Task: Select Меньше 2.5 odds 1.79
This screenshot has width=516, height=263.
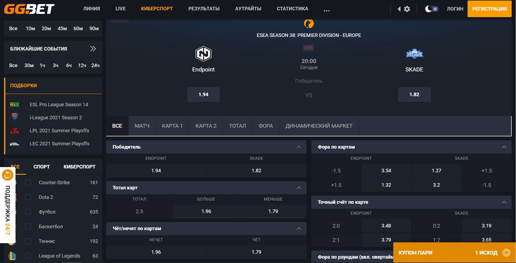Action: pos(273,211)
